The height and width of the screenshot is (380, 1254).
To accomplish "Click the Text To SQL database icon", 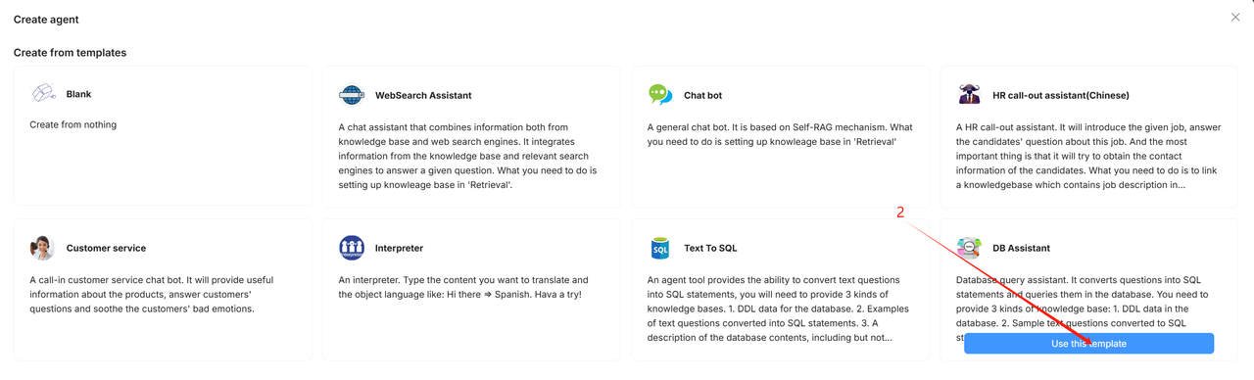I will click(660, 248).
